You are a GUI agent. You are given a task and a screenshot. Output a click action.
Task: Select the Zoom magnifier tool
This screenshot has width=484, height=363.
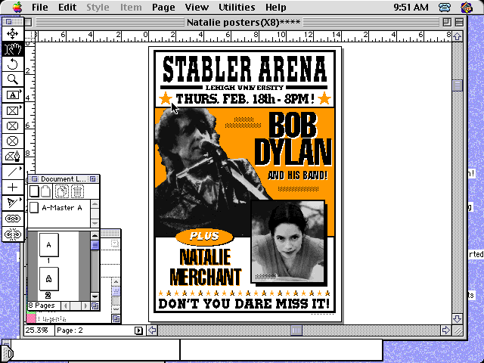pyautogui.click(x=12, y=79)
